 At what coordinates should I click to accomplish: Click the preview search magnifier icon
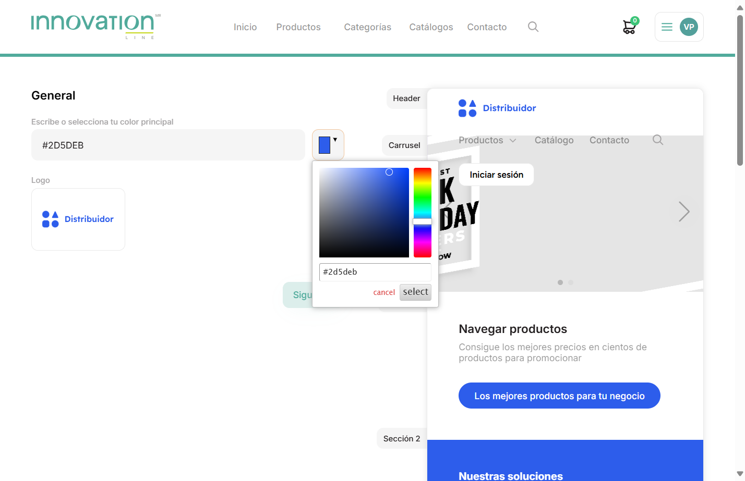click(658, 140)
